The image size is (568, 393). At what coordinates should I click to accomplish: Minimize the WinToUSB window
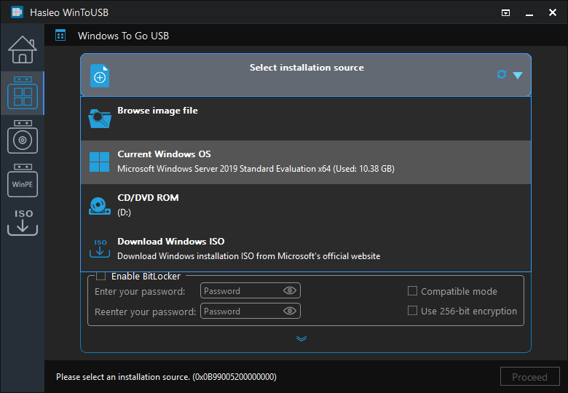click(x=529, y=13)
